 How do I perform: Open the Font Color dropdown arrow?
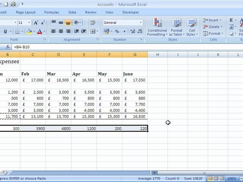click(45, 31)
